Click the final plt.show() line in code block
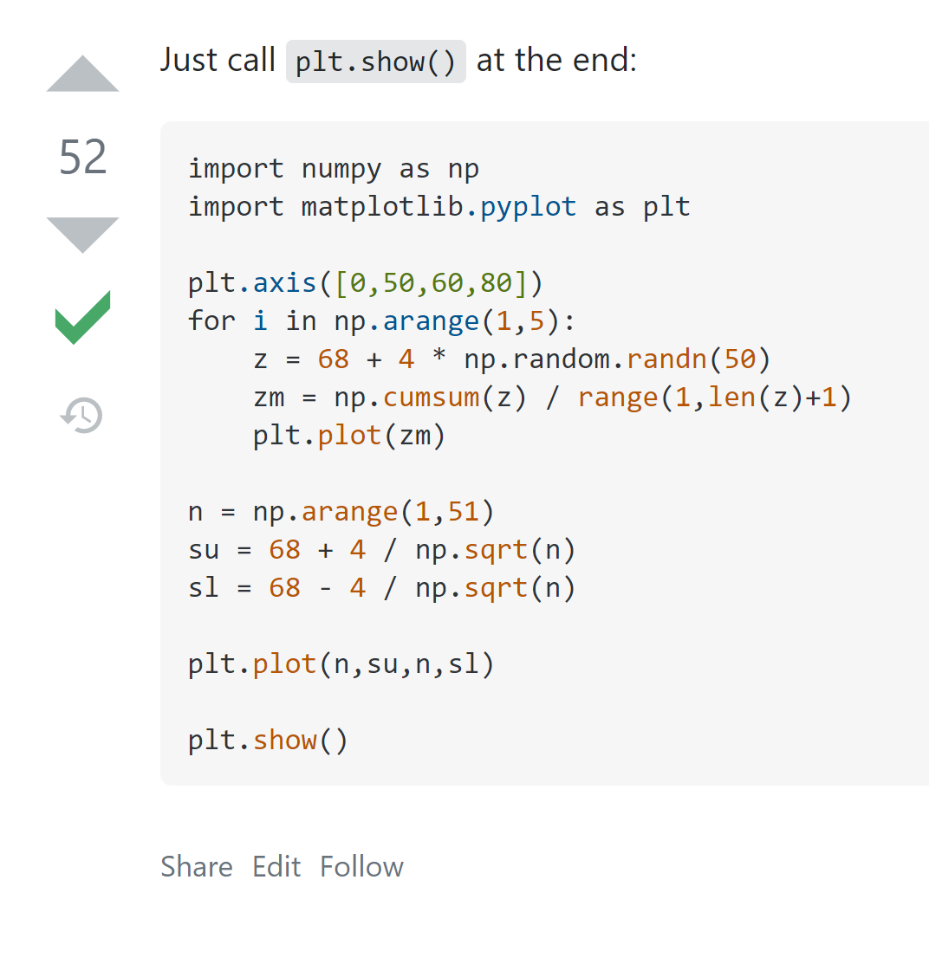The height and width of the screenshot is (977, 929). tap(268, 741)
